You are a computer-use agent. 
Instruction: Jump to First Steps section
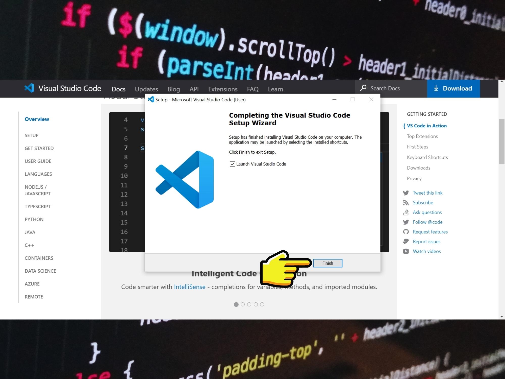point(418,147)
